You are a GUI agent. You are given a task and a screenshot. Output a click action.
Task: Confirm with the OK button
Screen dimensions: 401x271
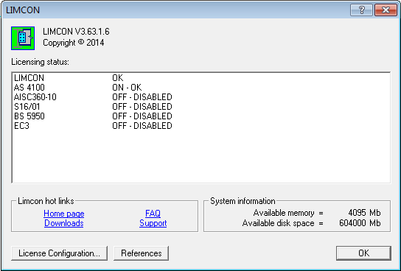pos(363,253)
